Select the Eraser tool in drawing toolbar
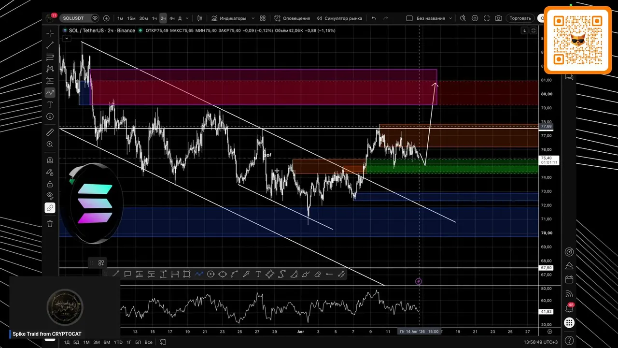 coord(317,274)
